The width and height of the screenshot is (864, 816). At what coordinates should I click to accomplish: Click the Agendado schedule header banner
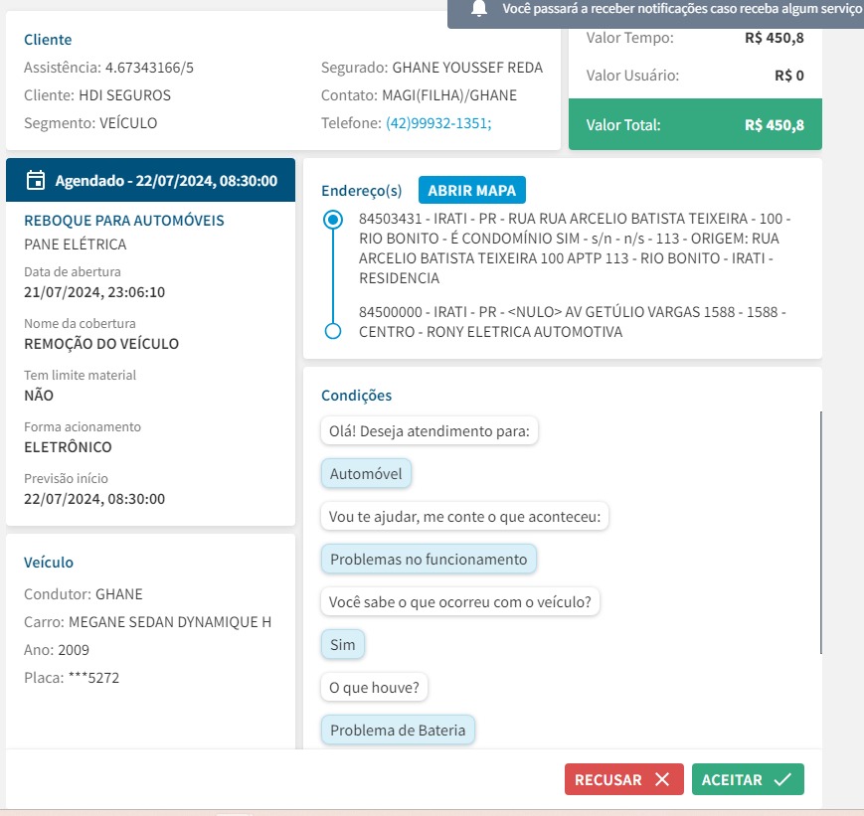151,181
